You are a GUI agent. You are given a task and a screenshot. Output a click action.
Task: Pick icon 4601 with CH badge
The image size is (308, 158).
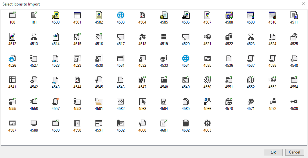click(164, 123)
